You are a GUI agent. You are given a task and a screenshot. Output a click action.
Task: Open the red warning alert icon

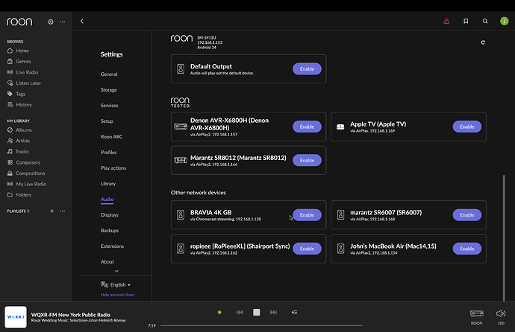tap(446, 22)
